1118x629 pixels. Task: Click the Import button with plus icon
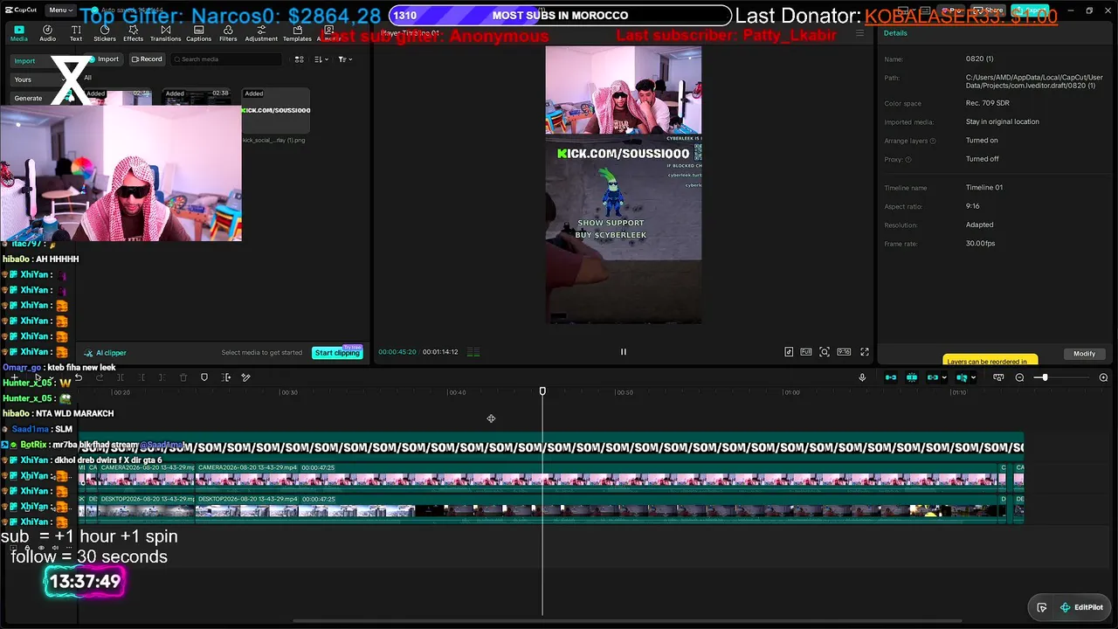pyautogui.click(x=104, y=59)
